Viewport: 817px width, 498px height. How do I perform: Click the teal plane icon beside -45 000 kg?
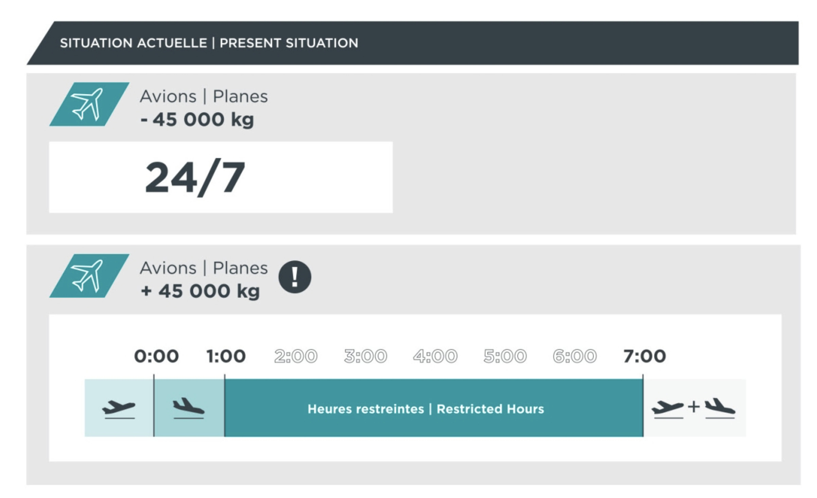tap(89, 104)
